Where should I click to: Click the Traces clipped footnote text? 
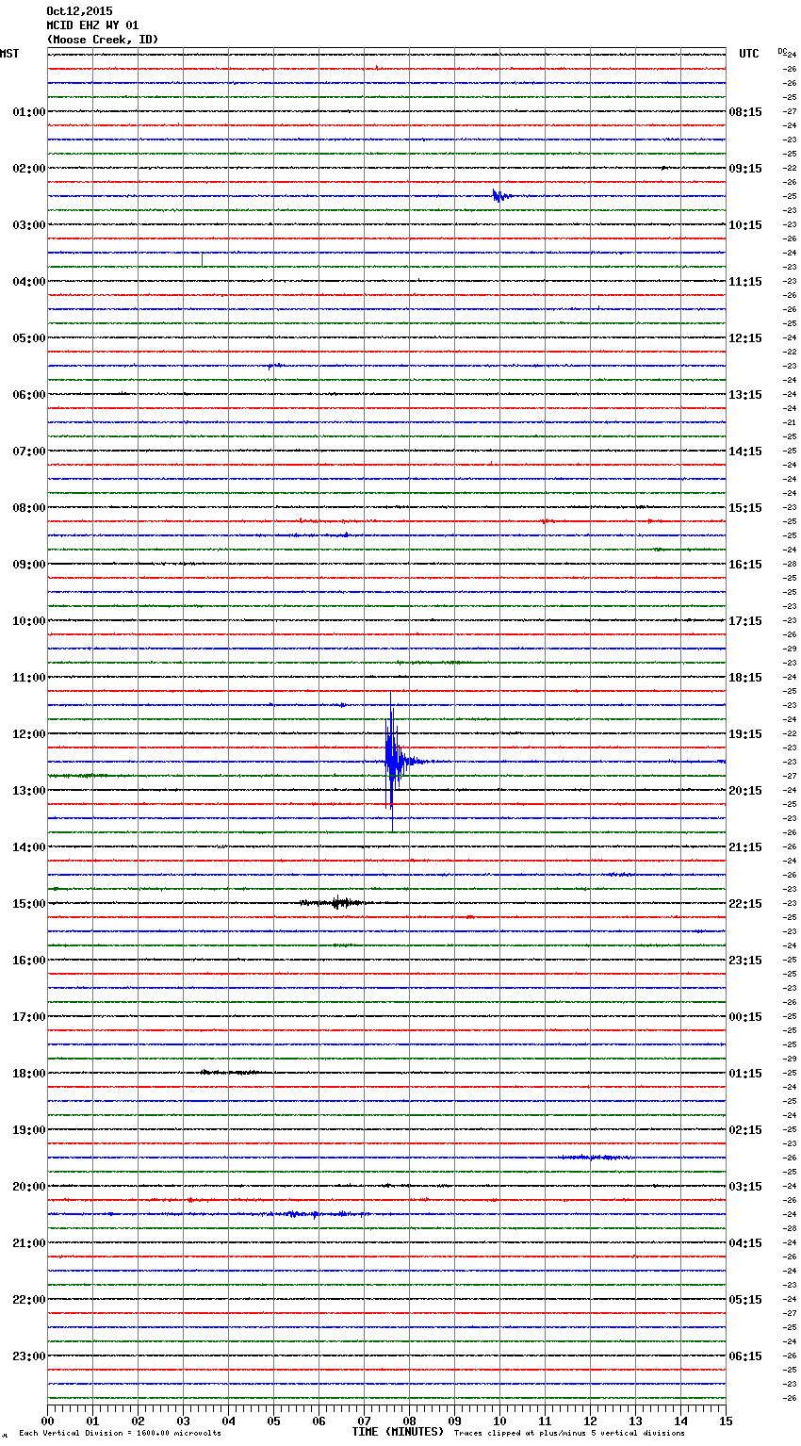click(569, 1433)
